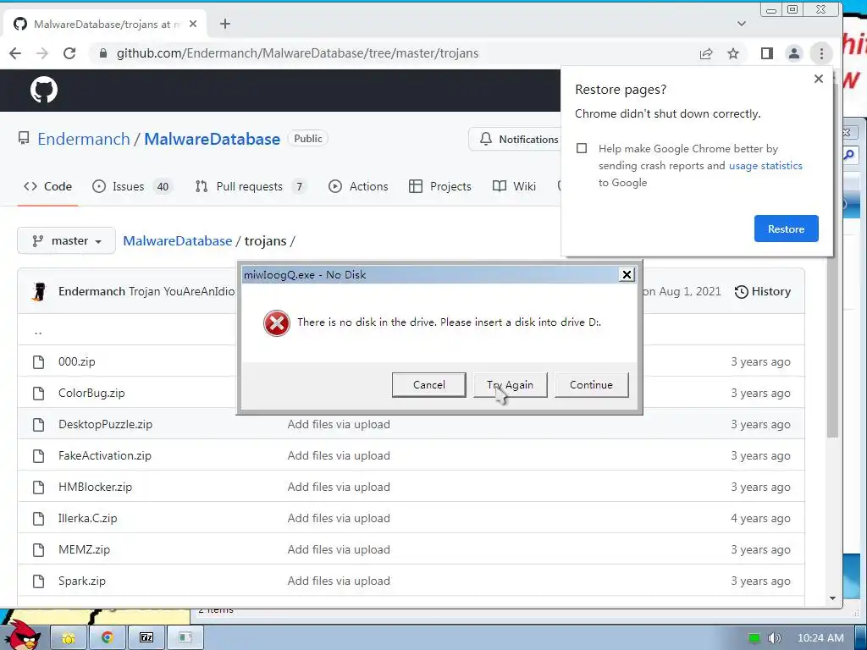
Task: Click the file icon beside 000.zip
Action: pos(38,361)
